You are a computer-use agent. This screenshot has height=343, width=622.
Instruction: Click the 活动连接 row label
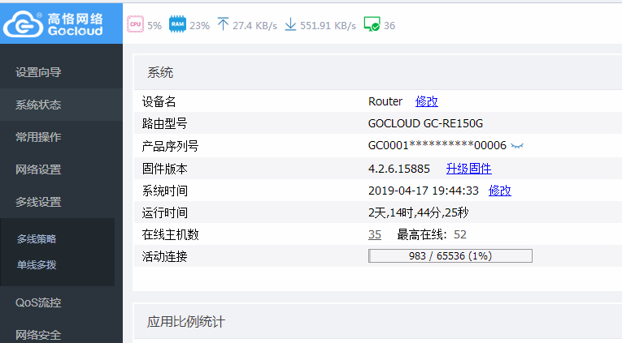[x=164, y=256]
